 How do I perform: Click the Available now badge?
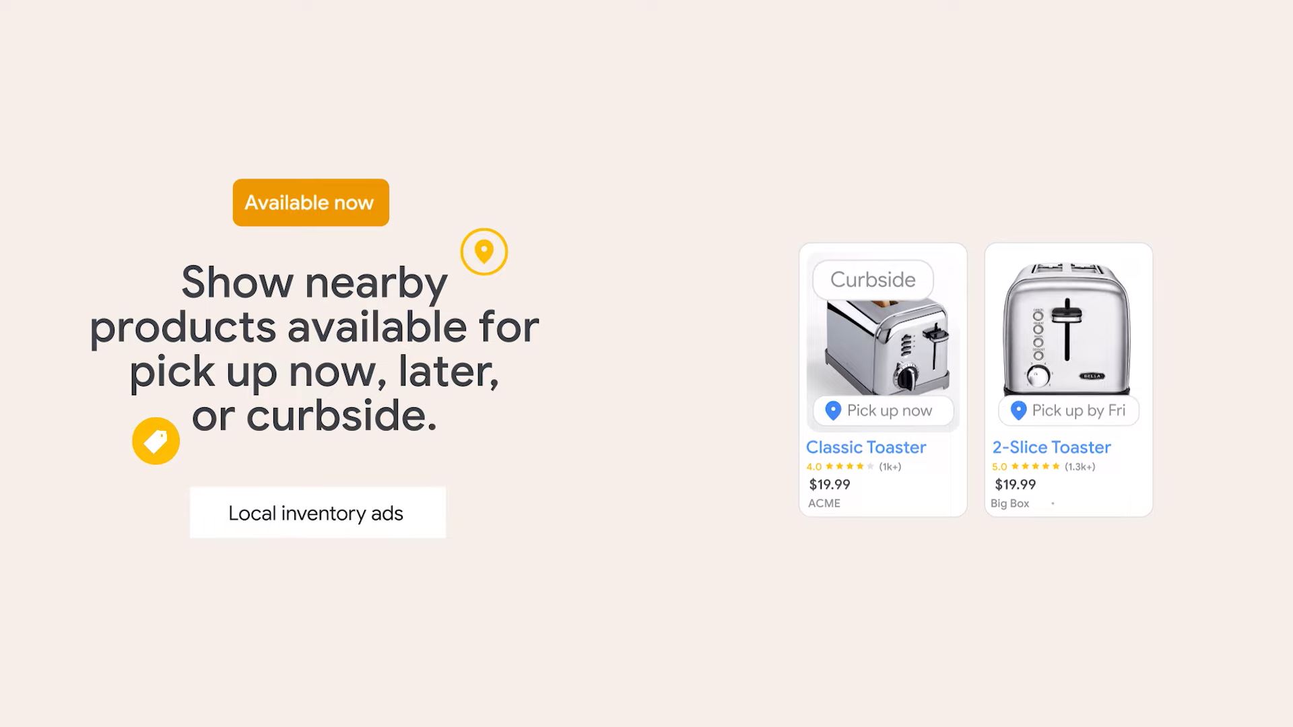point(311,203)
